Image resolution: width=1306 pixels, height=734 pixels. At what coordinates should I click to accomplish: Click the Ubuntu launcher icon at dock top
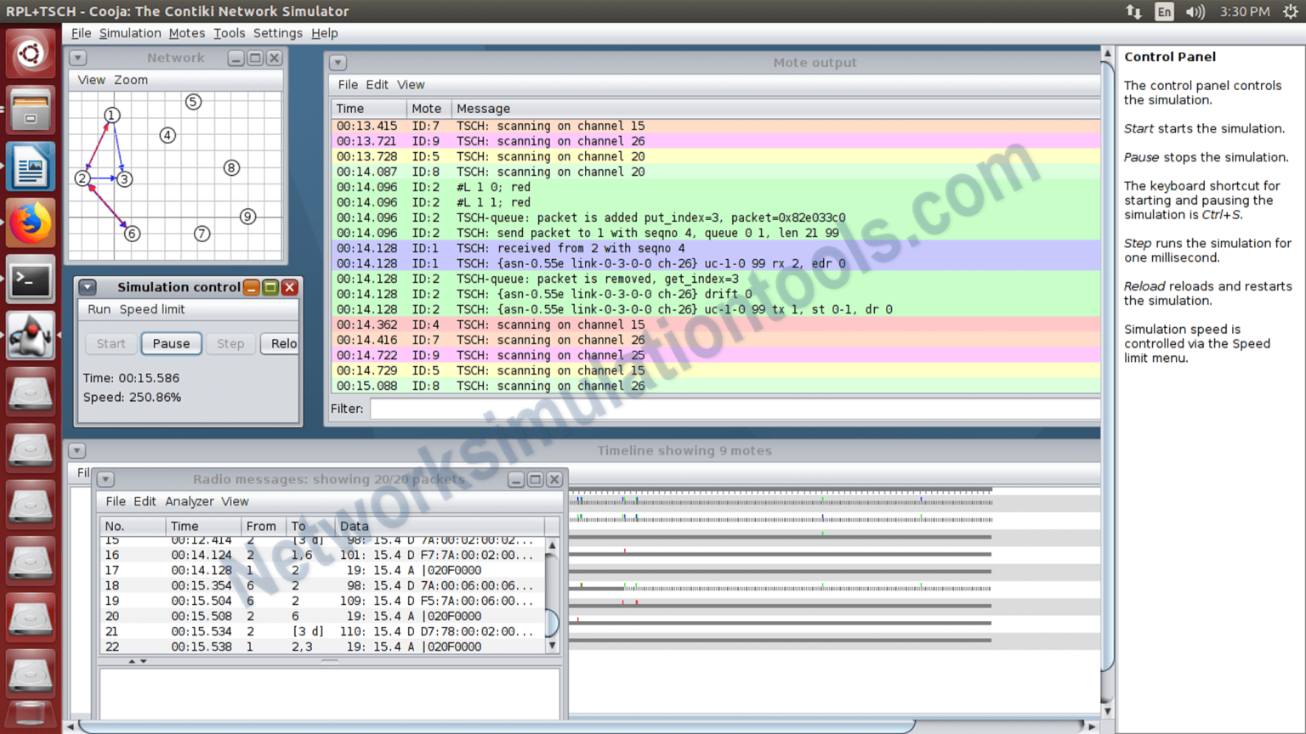[30, 53]
